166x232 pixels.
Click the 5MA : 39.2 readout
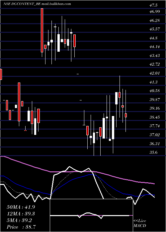click(19, 220)
